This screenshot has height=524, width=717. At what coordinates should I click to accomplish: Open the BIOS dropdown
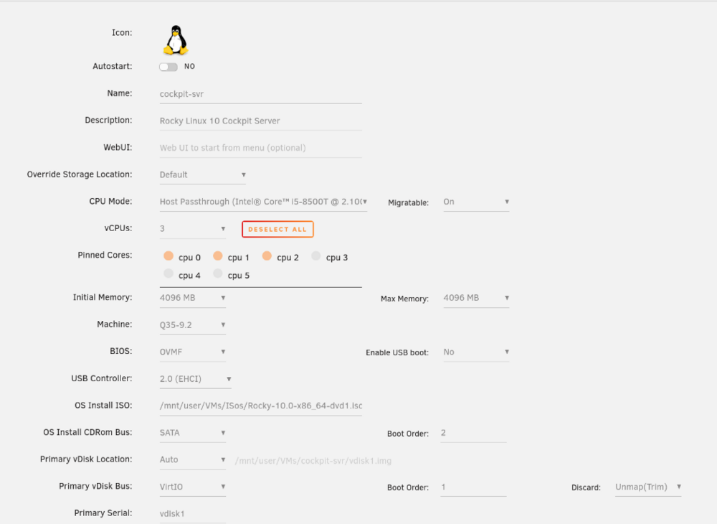[192, 352]
